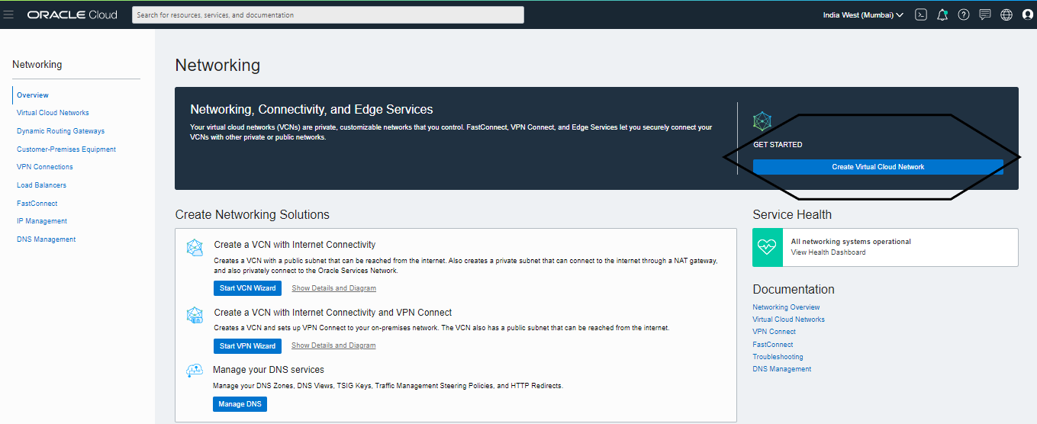Viewport: 1037px width, 424px height.
Task: Click 'Networking, Connectivity, and Edge Services' banner title
Action: click(x=311, y=110)
